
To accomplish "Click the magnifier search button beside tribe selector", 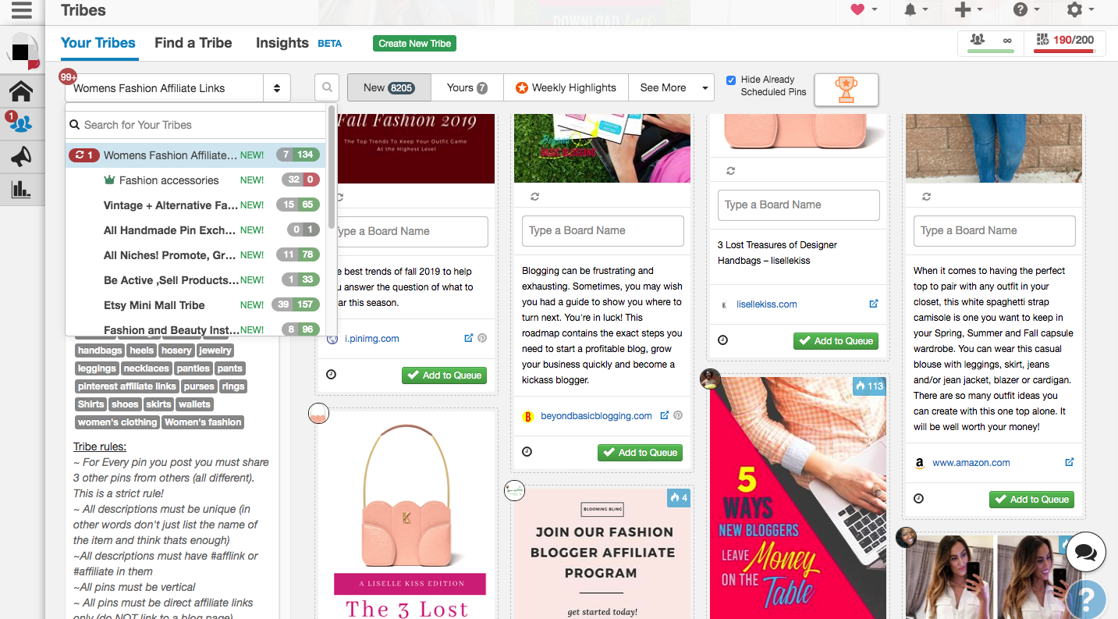I will coord(327,87).
